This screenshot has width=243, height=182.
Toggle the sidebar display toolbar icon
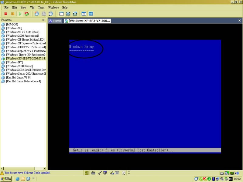[x=61, y=14]
